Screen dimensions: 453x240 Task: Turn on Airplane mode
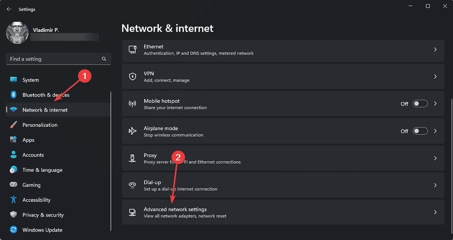(420, 131)
